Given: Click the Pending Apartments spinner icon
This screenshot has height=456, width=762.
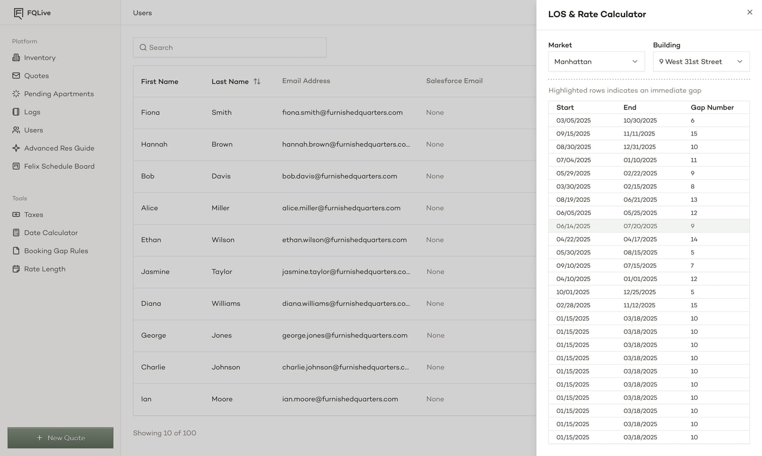Looking at the screenshot, I should click(x=16, y=94).
